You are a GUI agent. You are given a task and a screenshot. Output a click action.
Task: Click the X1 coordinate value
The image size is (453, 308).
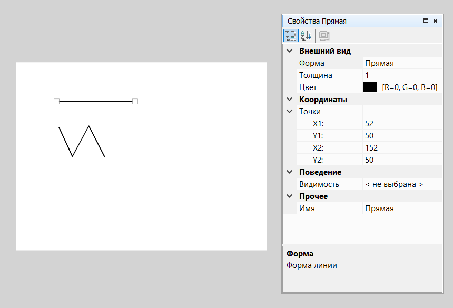coord(401,124)
